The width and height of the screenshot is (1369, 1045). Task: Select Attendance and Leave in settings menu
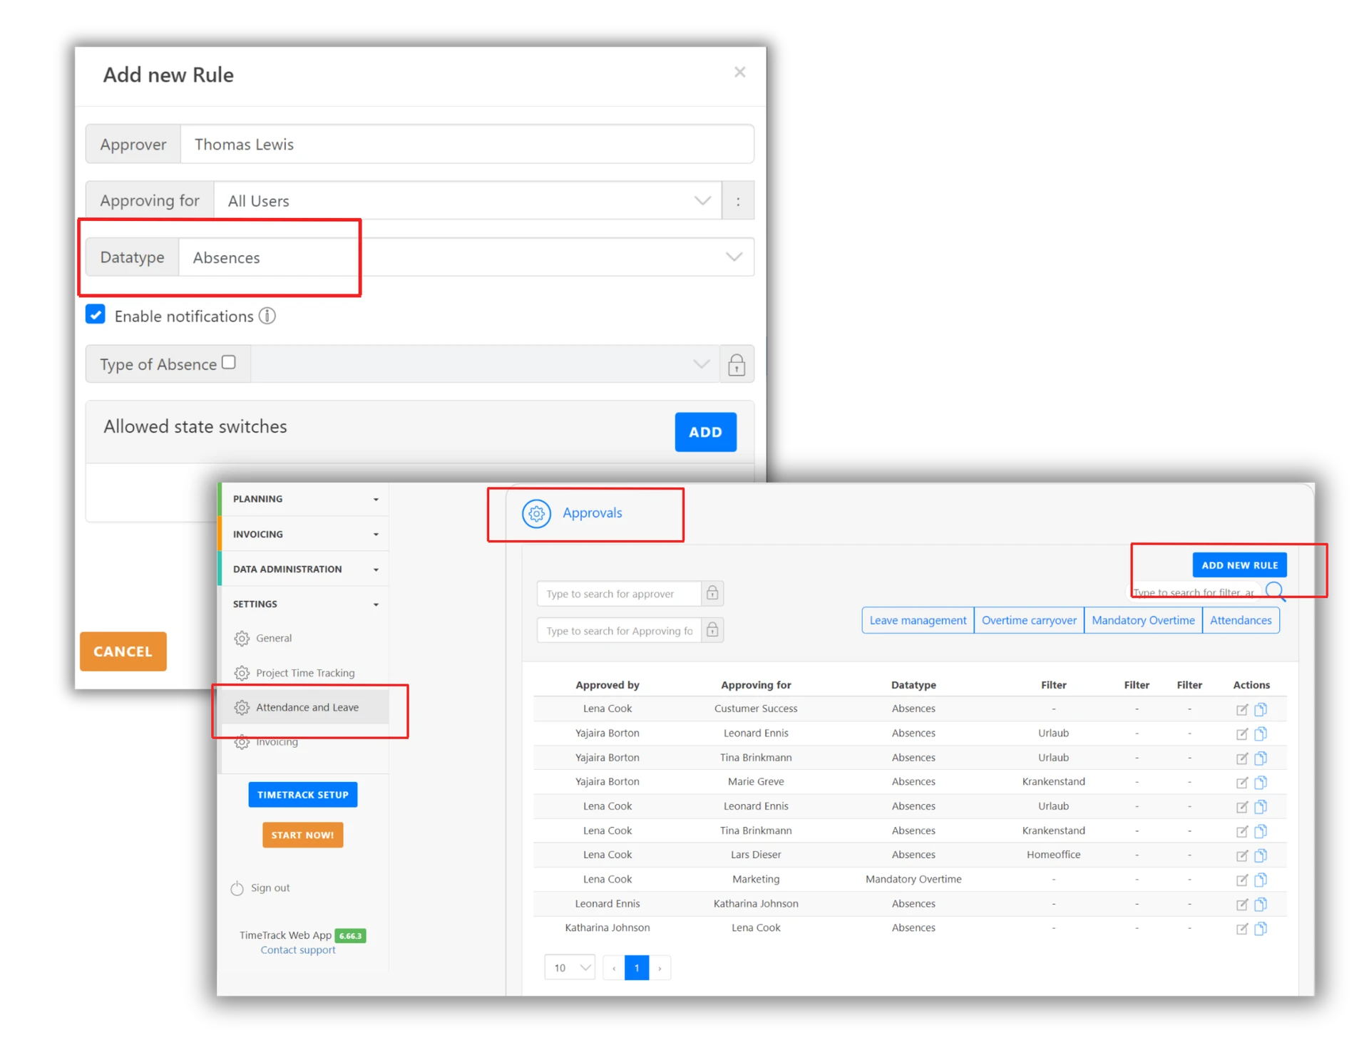click(307, 707)
